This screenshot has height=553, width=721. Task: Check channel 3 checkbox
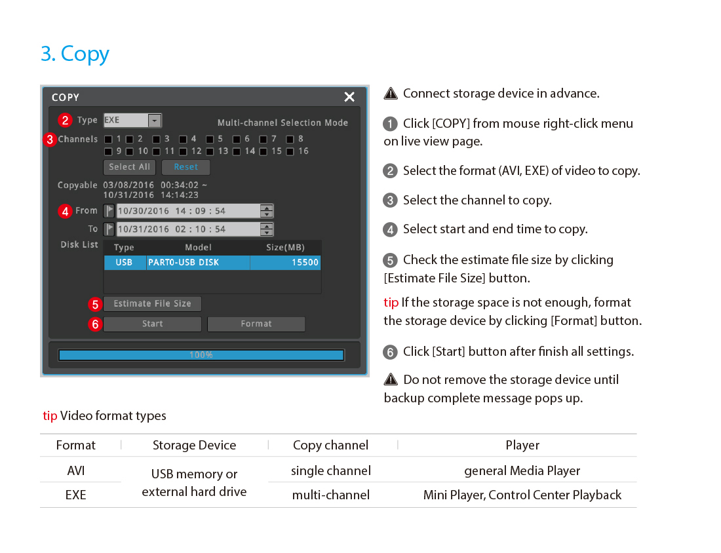157,140
